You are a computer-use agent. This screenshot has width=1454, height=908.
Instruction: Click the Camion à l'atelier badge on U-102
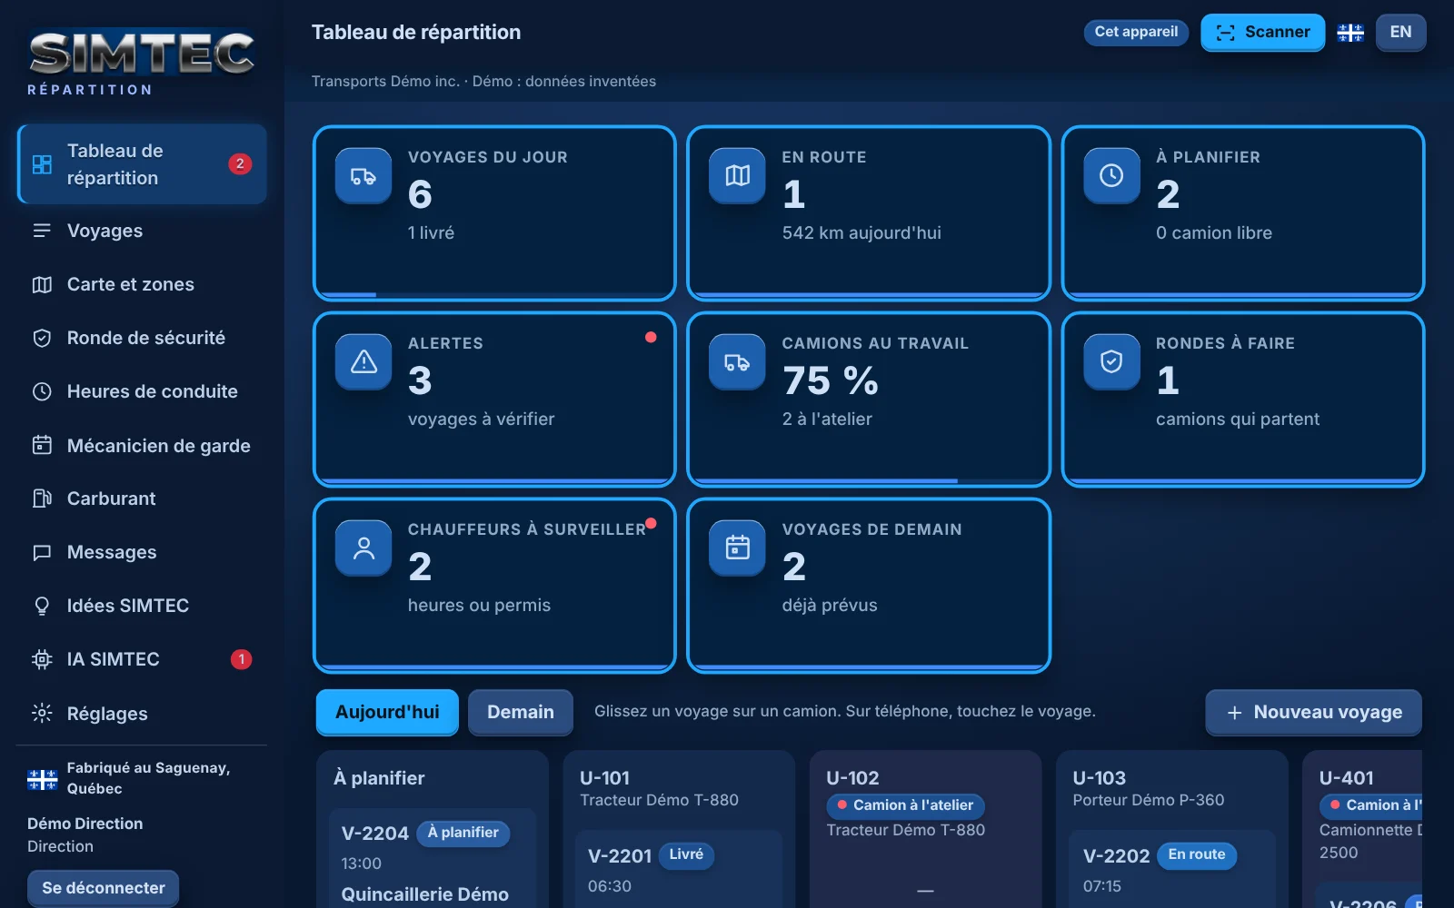pyautogui.click(x=905, y=805)
